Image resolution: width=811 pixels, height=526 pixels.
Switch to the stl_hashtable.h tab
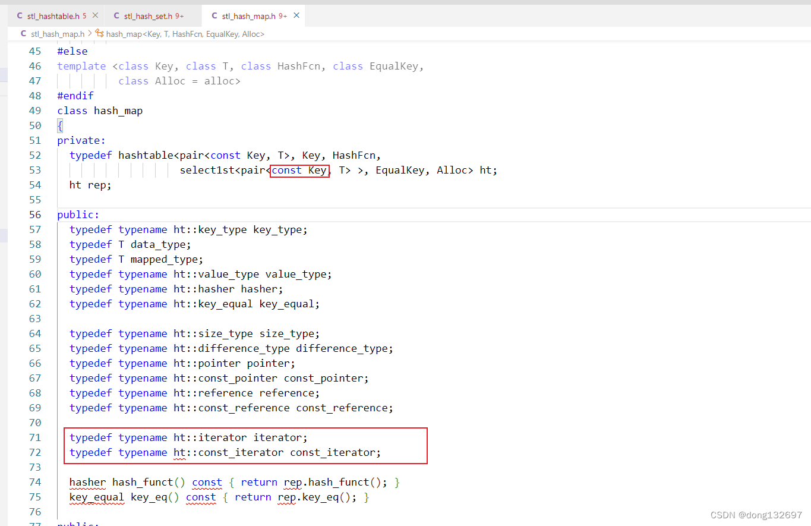point(55,16)
